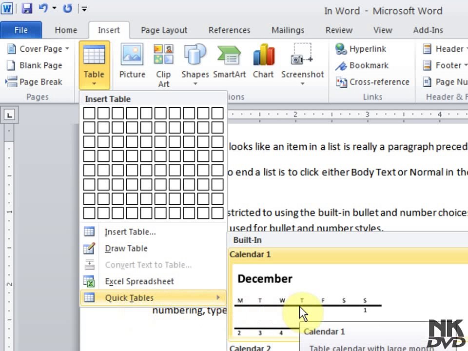Open the References tab

point(229,30)
